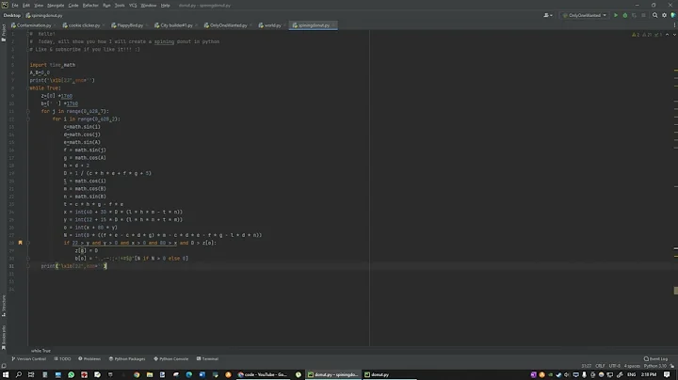The height and width of the screenshot is (380, 678).
Task: Start debugging with the green bug icon
Action: 625,15
